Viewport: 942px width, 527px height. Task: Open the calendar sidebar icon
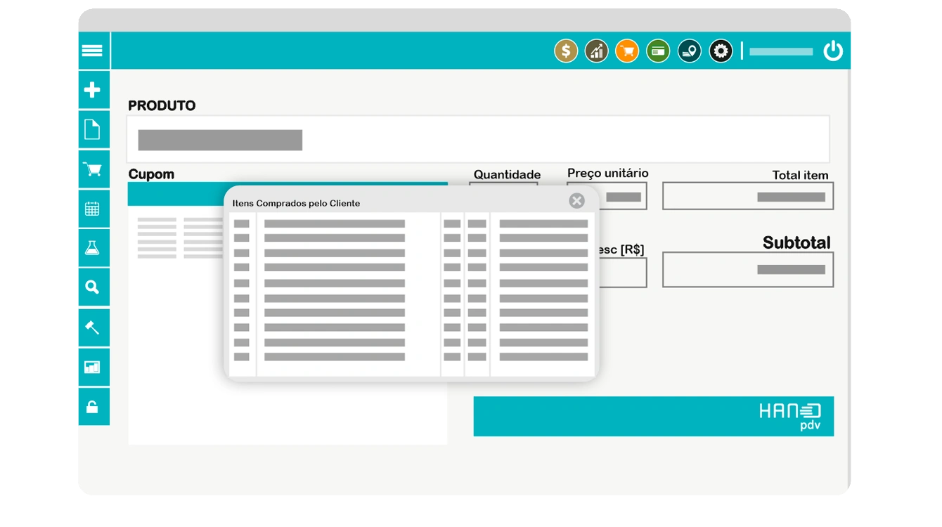coord(92,209)
